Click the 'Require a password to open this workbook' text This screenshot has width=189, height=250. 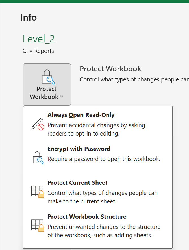click(x=104, y=159)
